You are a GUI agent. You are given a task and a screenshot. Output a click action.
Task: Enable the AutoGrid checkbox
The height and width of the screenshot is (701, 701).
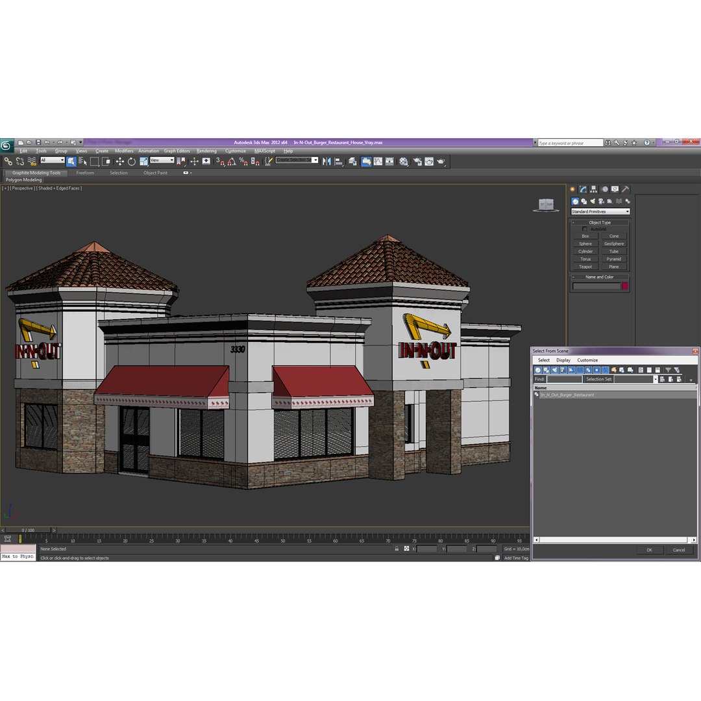click(x=584, y=229)
